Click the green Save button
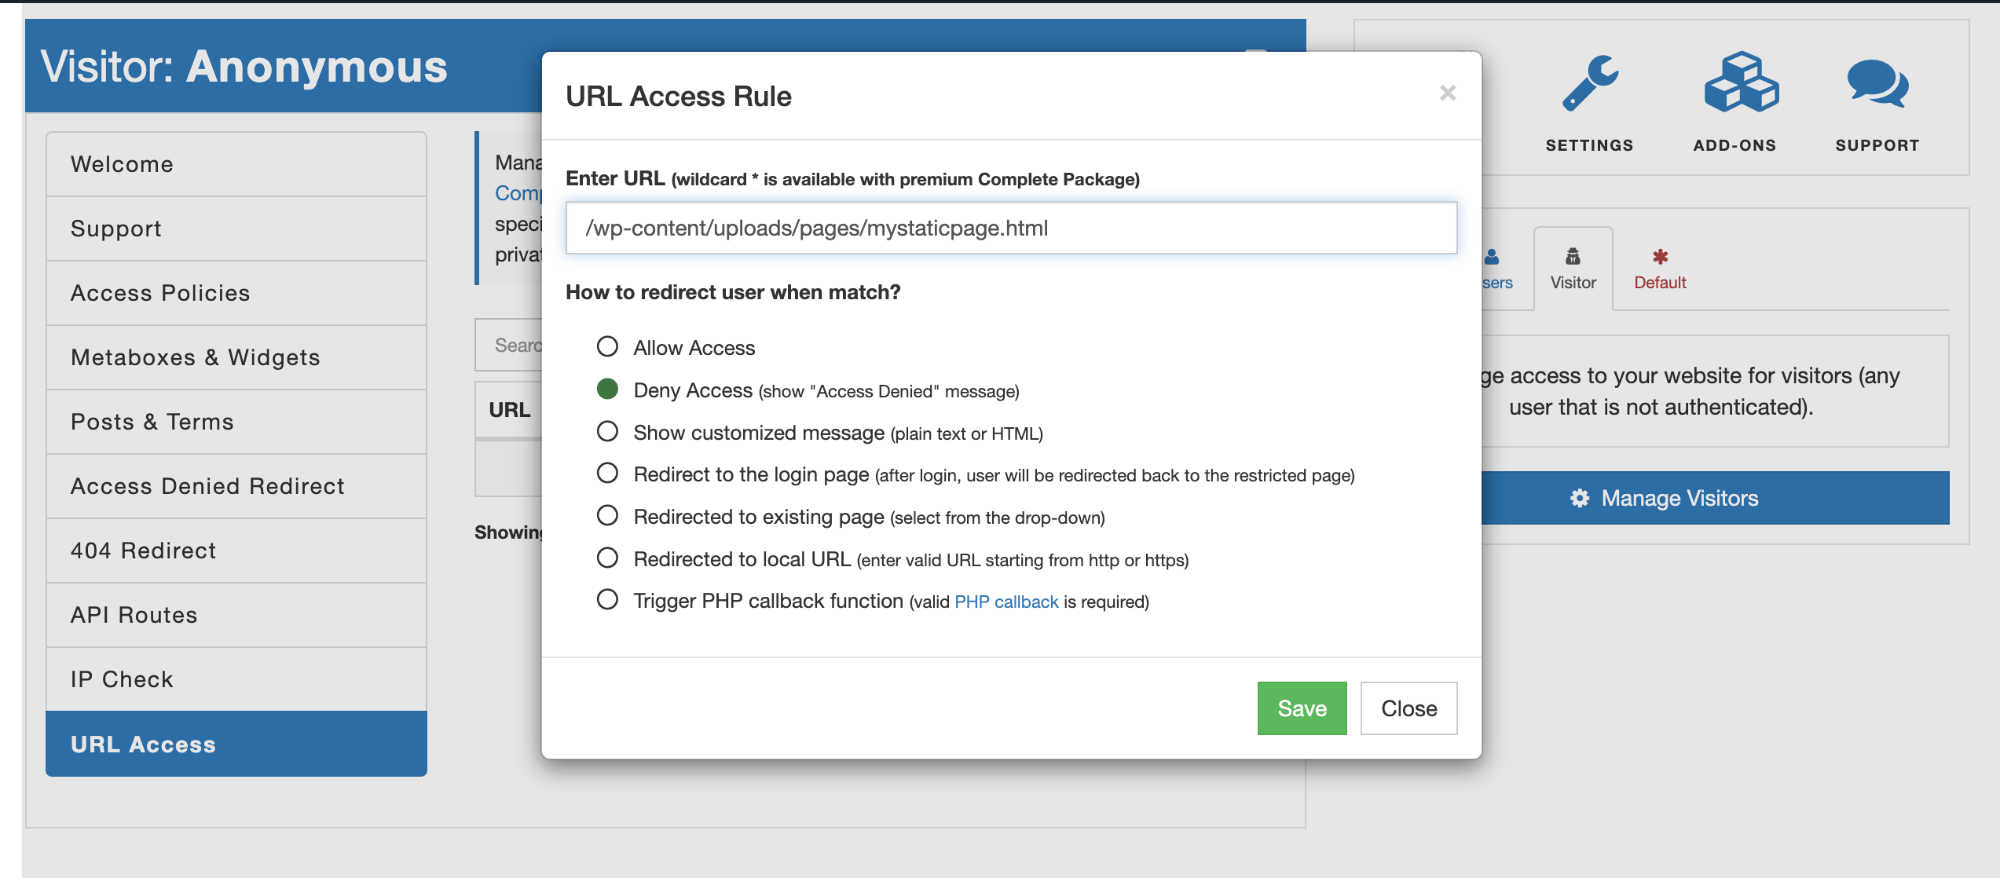This screenshot has width=2000, height=878. pos(1302,708)
